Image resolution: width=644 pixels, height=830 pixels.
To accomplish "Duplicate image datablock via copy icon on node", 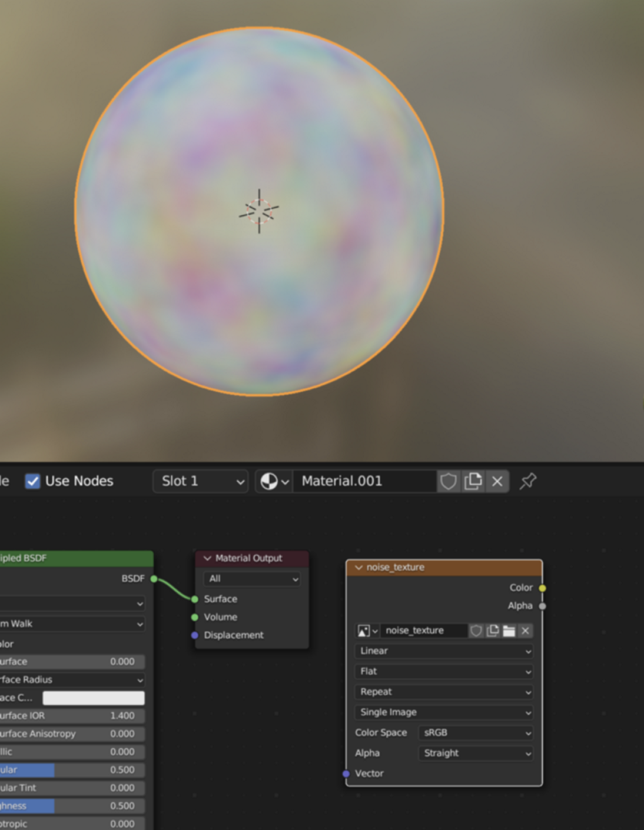I will (493, 630).
